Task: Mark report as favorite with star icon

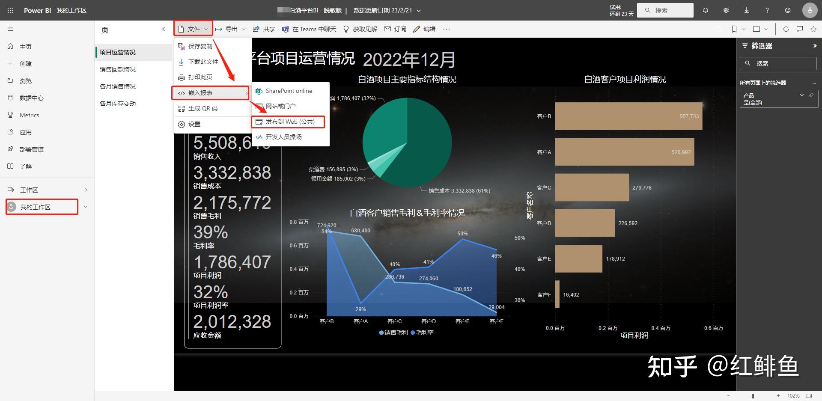Action: coord(813,29)
